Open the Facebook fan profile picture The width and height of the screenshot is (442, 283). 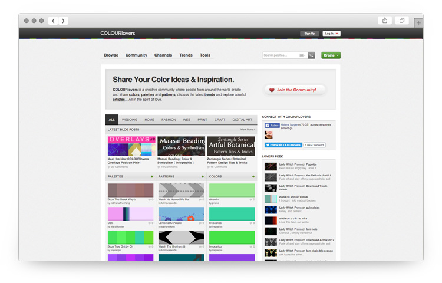pos(268,135)
